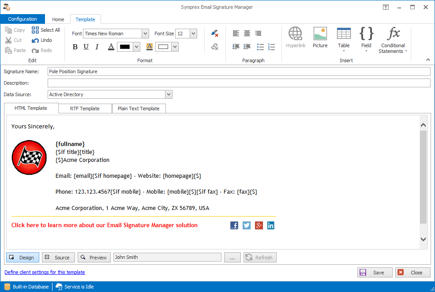Click the font color letter A icon
This screenshot has width=435, height=292.
[111, 47]
